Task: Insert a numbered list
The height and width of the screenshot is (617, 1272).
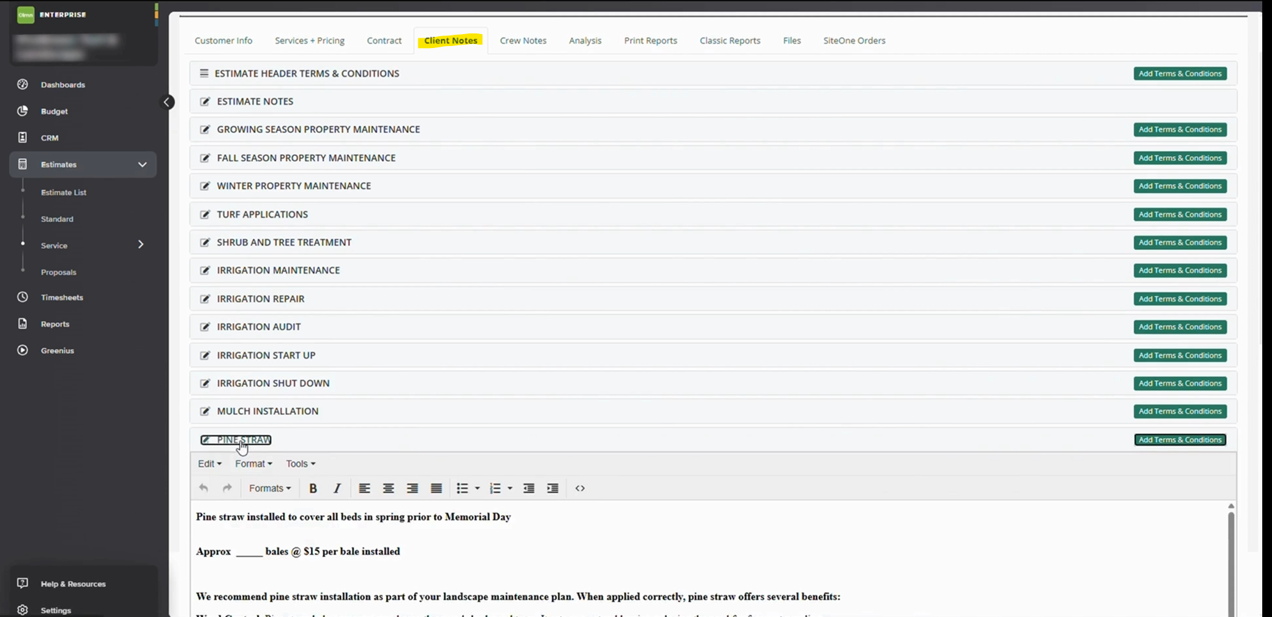Action: [x=495, y=488]
